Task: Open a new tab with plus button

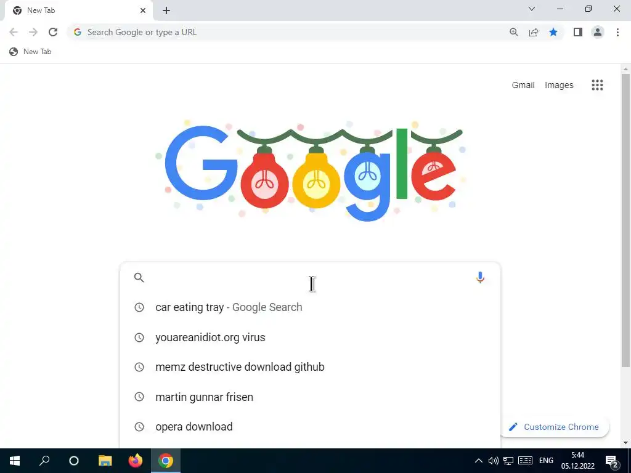Action: (x=166, y=11)
